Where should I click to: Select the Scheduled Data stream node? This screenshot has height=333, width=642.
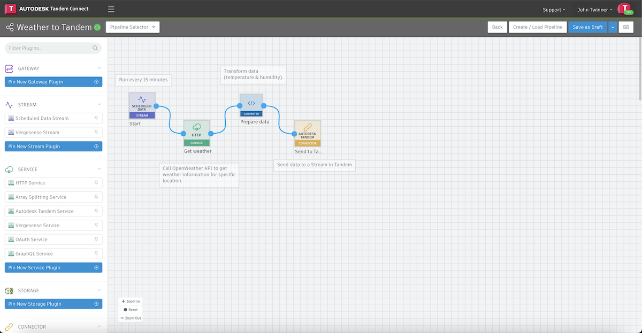point(142,105)
